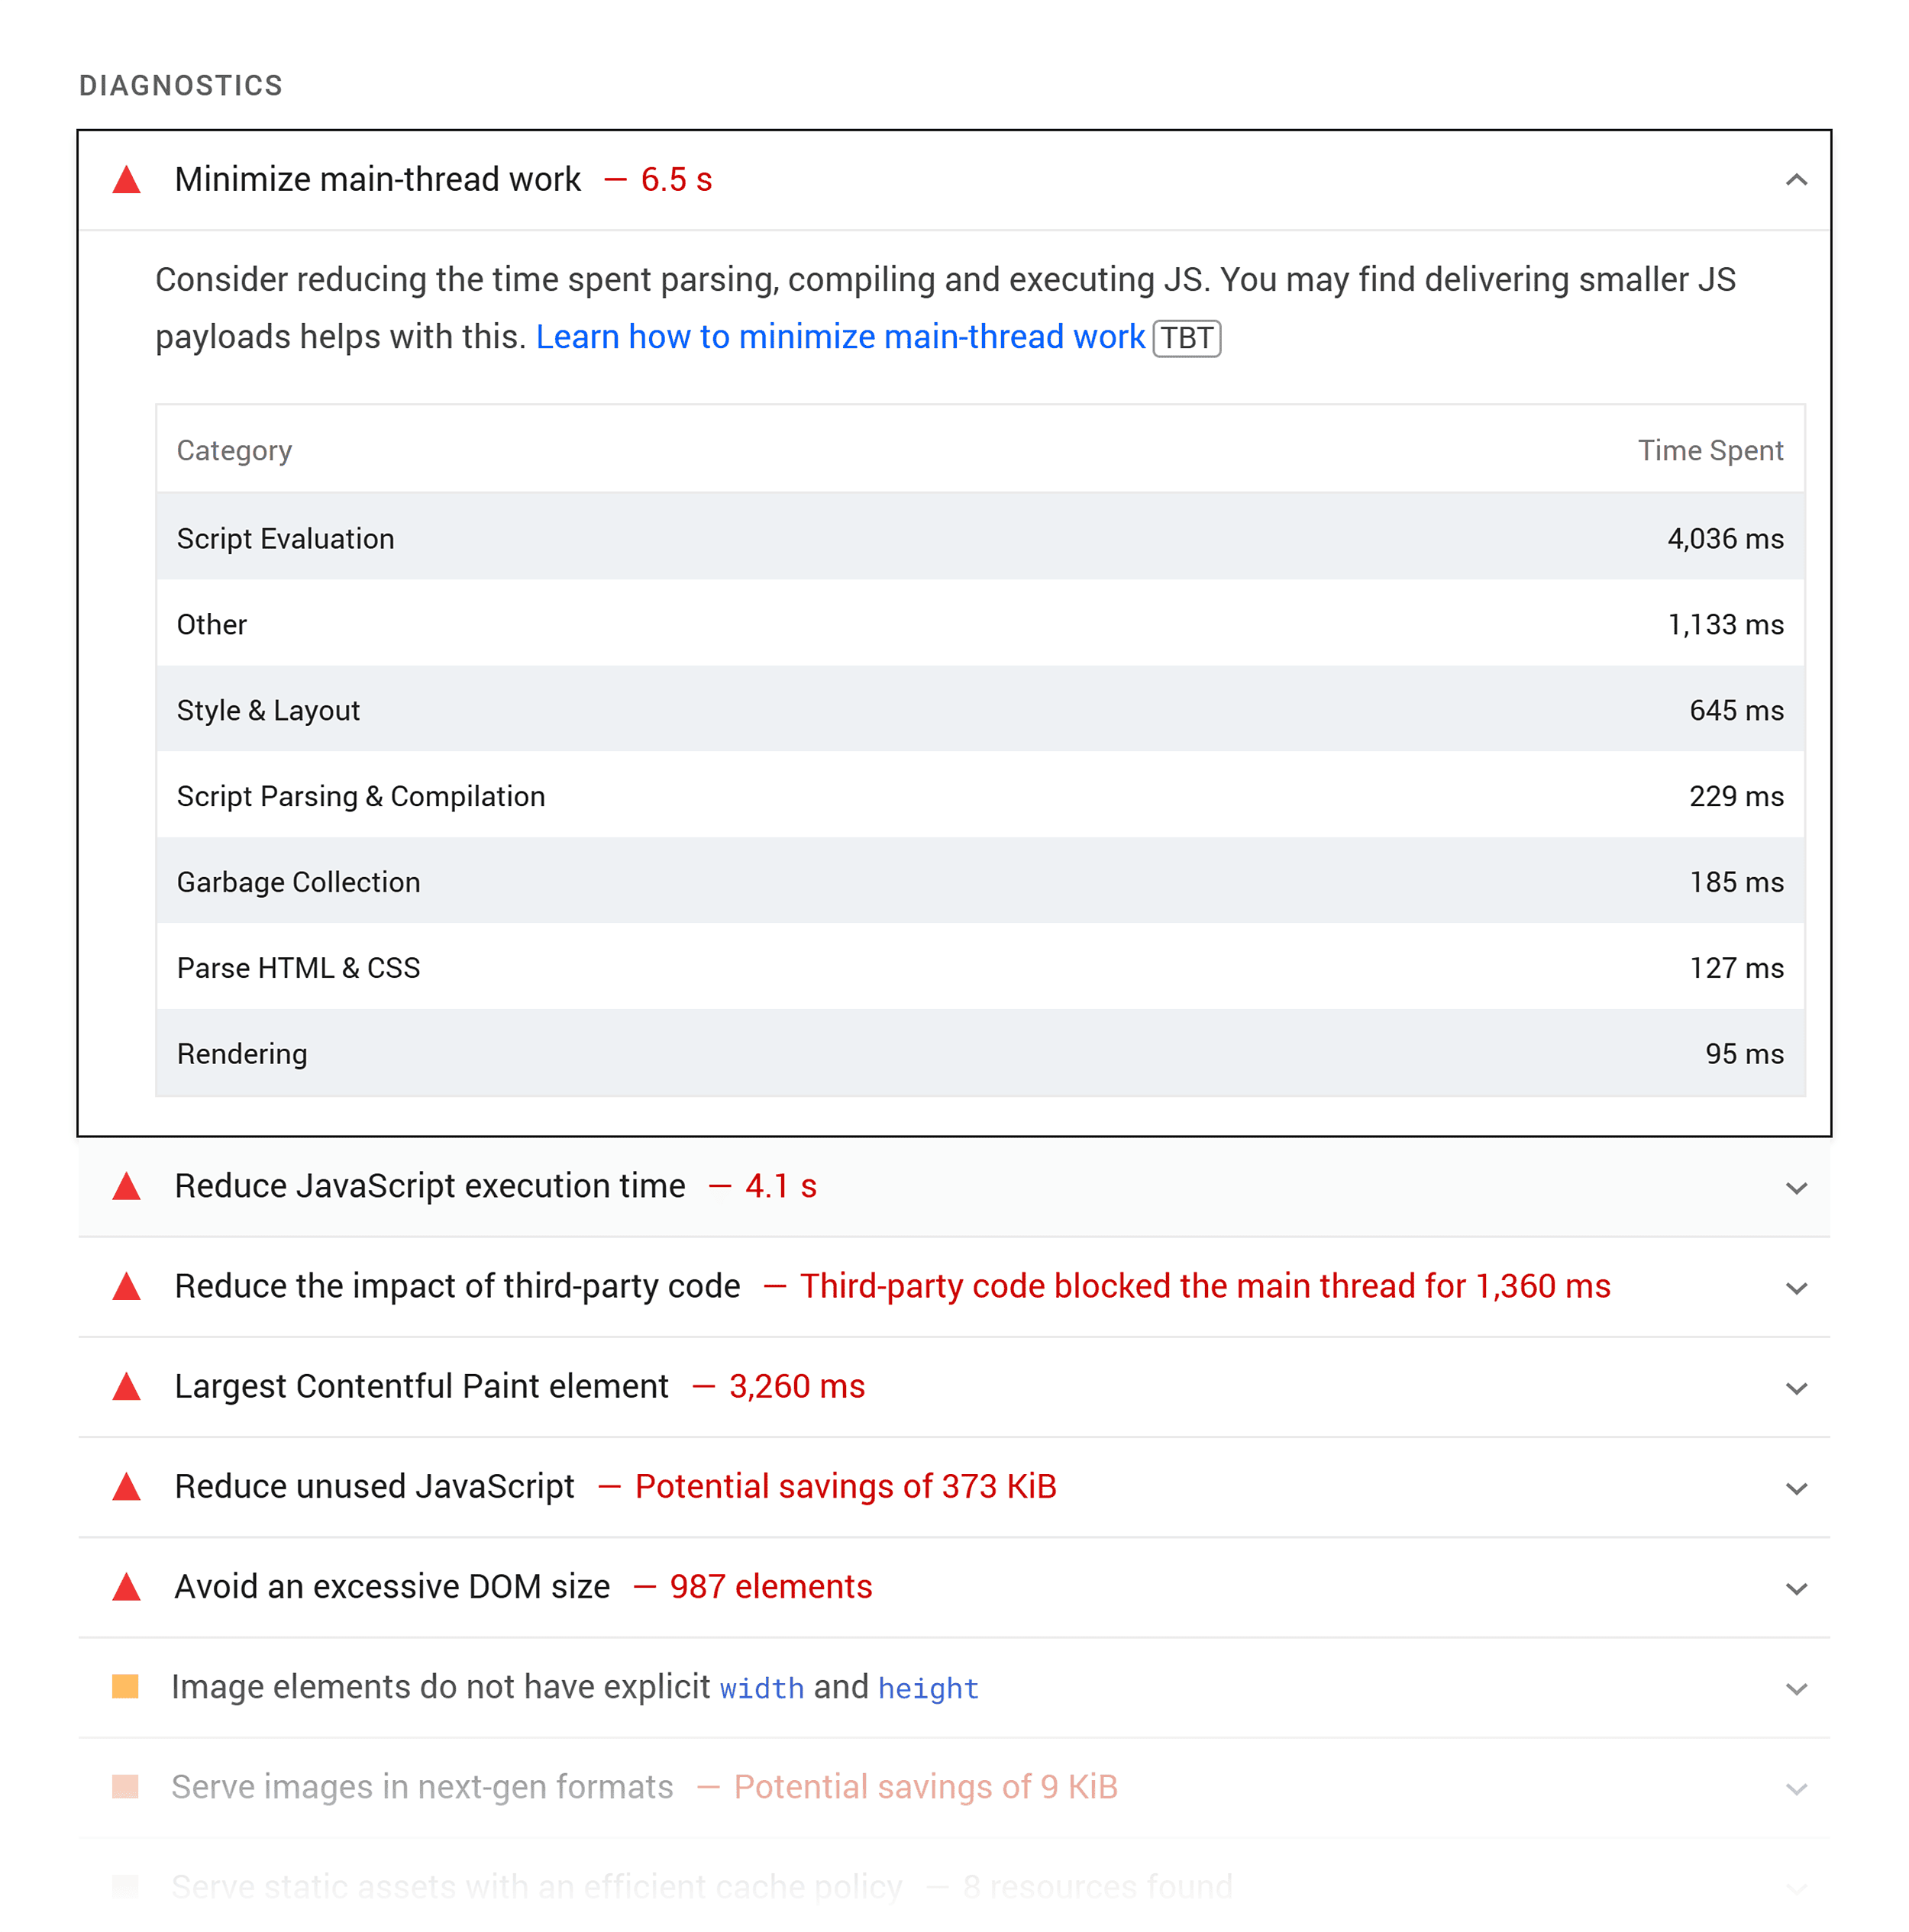Collapse the Minimize main-thread work section
The image size is (1909, 1932).
click(x=1796, y=180)
